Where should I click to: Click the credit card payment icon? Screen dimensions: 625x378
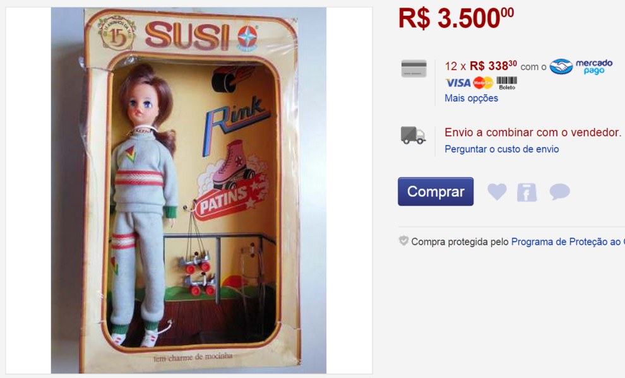[414, 69]
